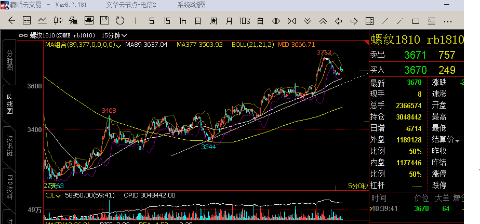The height and width of the screenshot is (224, 480).
Task: Click the 3671 sell price quote
Action: pos(415,55)
